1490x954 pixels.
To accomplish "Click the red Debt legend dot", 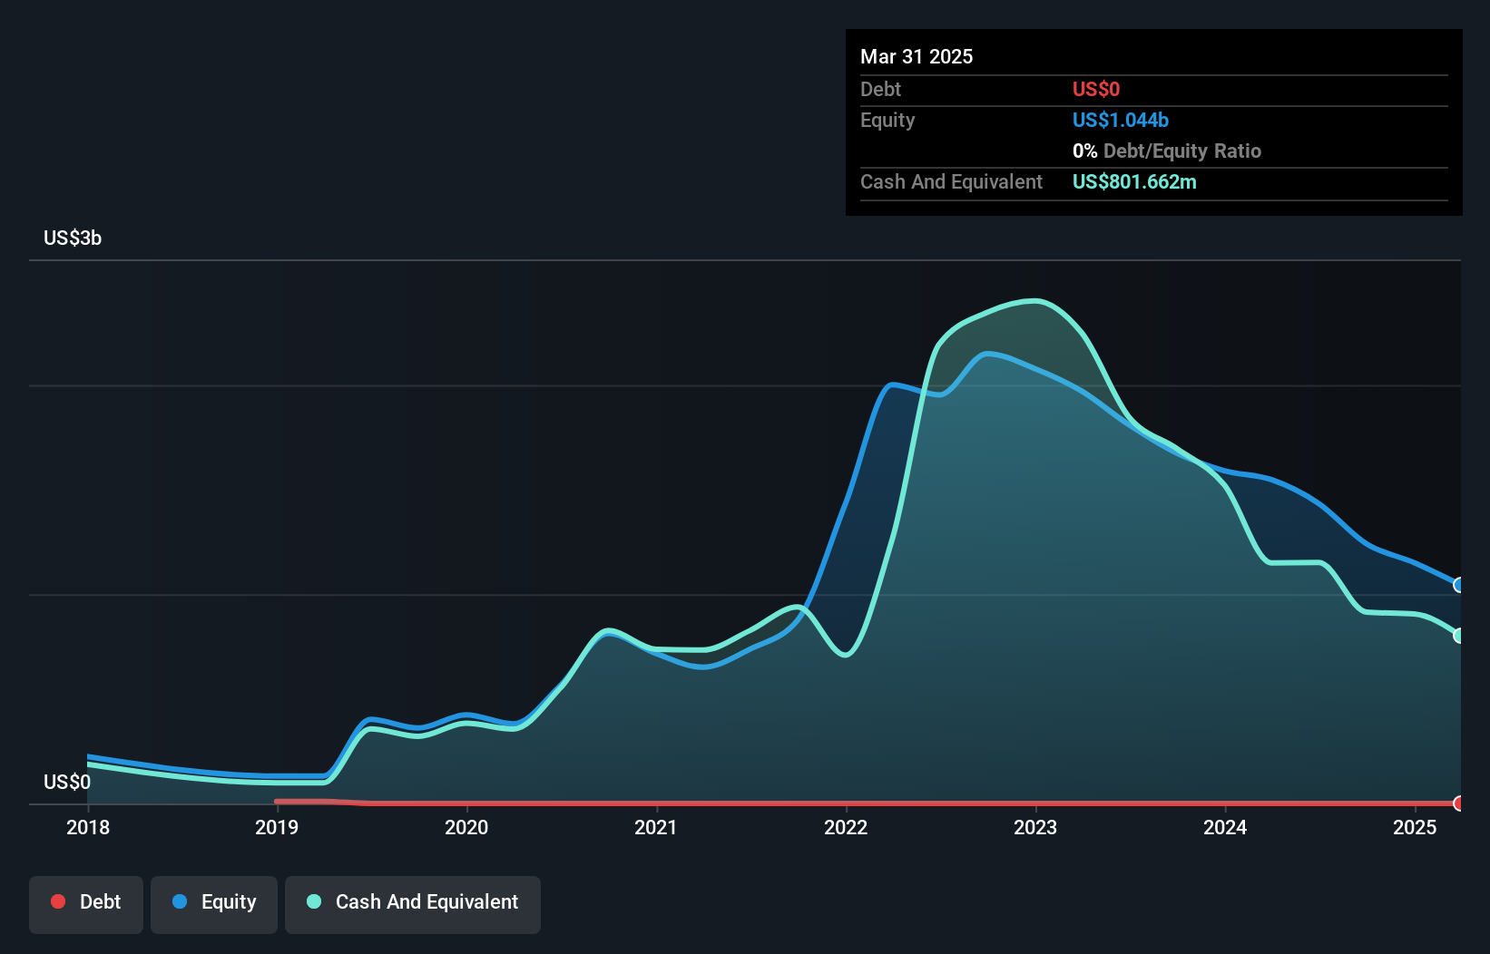I will [58, 901].
